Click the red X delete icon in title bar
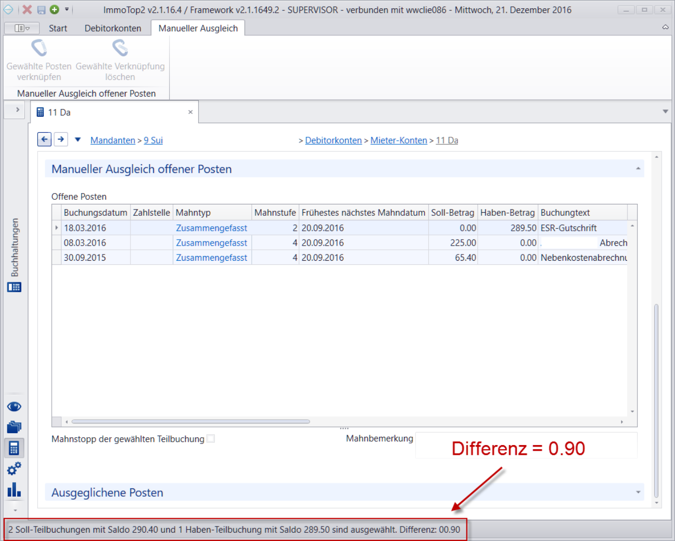 point(27,10)
